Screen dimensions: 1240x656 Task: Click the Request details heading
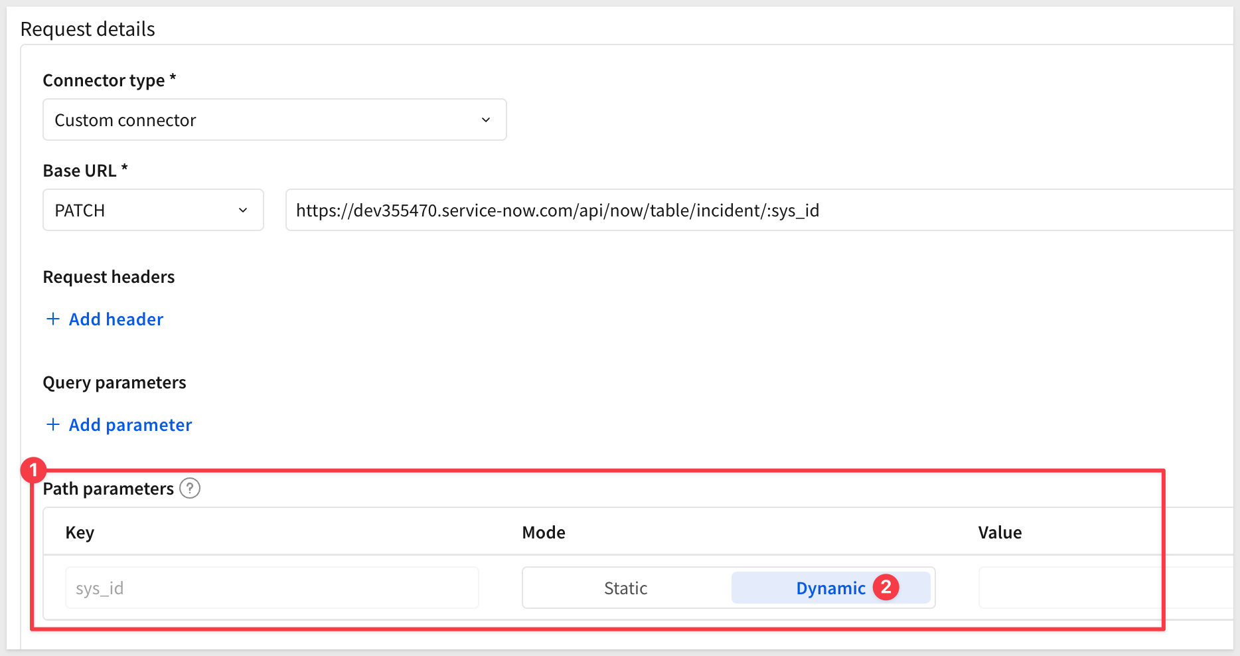pos(88,29)
